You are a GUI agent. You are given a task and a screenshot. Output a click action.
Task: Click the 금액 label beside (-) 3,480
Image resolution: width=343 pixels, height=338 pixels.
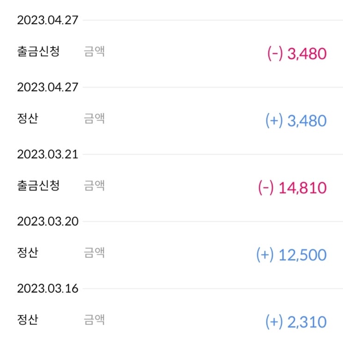pyautogui.click(x=94, y=51)
